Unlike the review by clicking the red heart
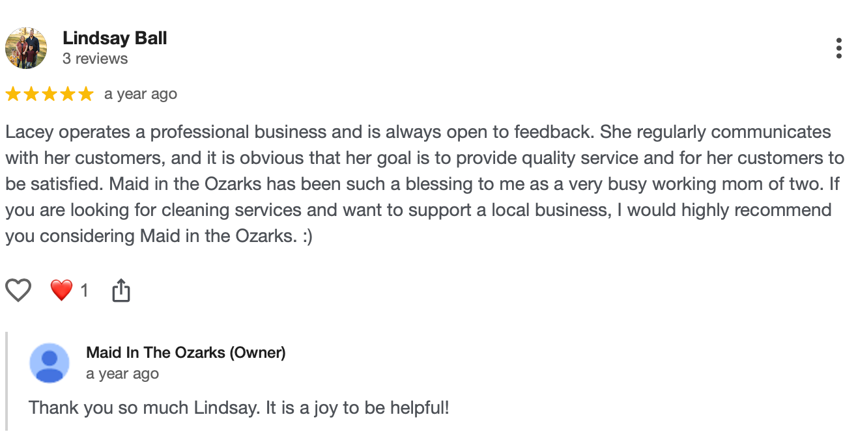The image size is (856, 445). tap(61, 290)
